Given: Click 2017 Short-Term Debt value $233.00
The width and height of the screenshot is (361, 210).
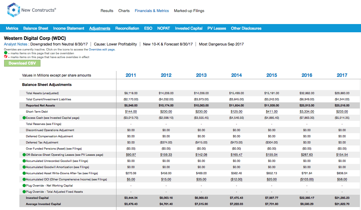Looking at the screenshot, I should pyautogui.click(x=342, y=112).
